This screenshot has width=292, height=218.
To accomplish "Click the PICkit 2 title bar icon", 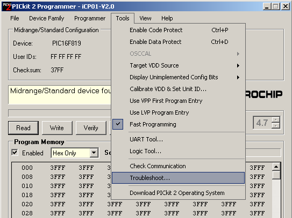I will pos(6,6).
